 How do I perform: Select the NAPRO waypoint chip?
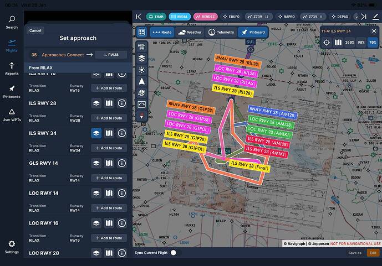pyautogui.click(x=286, y=17)
